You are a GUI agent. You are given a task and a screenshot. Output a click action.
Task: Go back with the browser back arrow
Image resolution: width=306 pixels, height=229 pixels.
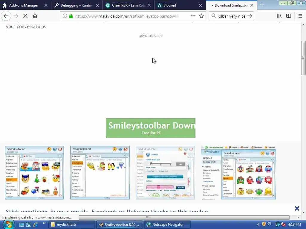point(6,16)
